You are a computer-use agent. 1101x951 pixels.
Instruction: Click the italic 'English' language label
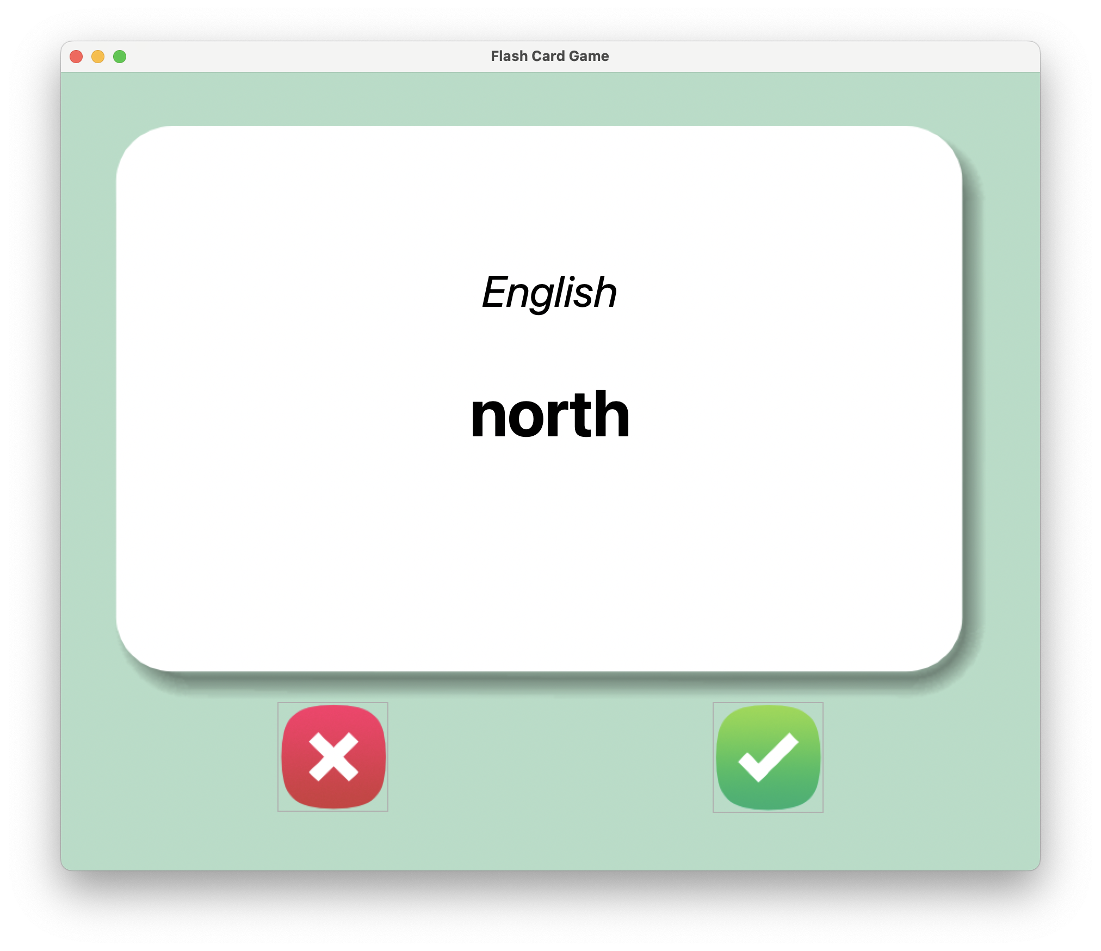tap(549, 293)
